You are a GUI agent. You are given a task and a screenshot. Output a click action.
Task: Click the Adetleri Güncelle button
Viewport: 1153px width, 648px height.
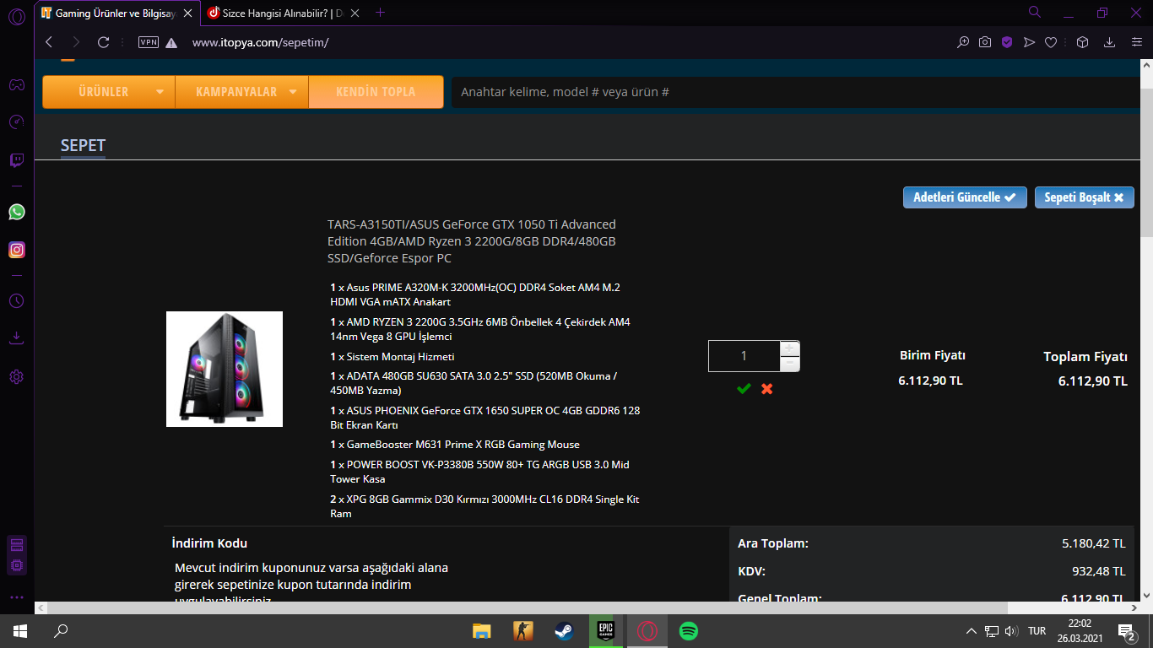965,197
